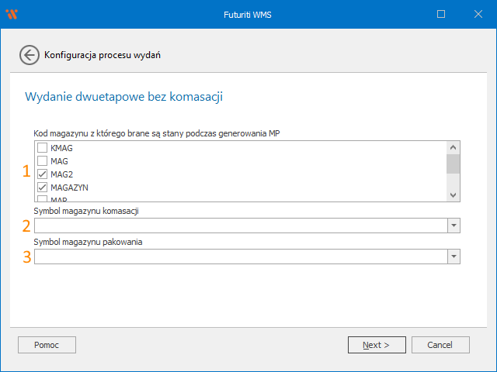This screenshot has height=372, width=497.
Task: Deselect the MAGAZYN warehouse checkbox
Action: click(42, 188)
